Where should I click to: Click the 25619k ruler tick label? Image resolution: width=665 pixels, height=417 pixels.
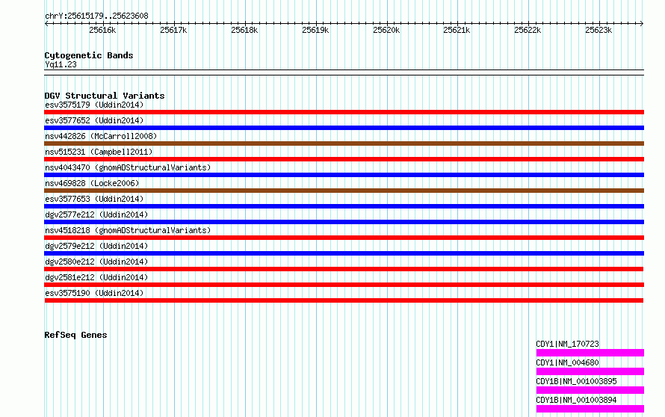315,30
